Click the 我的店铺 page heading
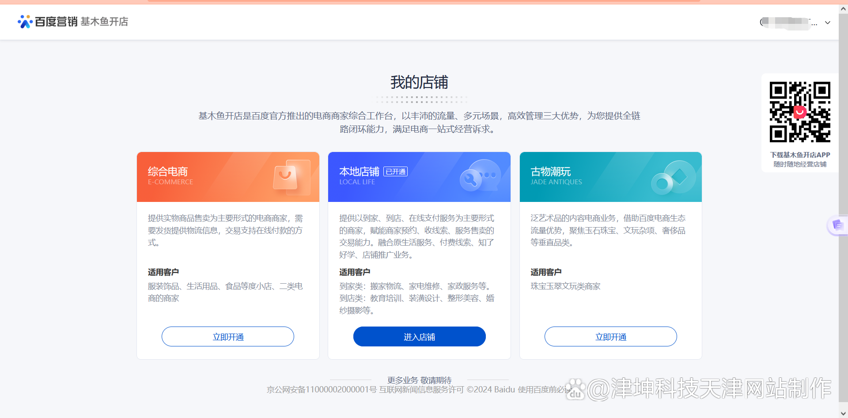Image resolution: width=848 pixels, height=418 pixels. click(419, 82)
